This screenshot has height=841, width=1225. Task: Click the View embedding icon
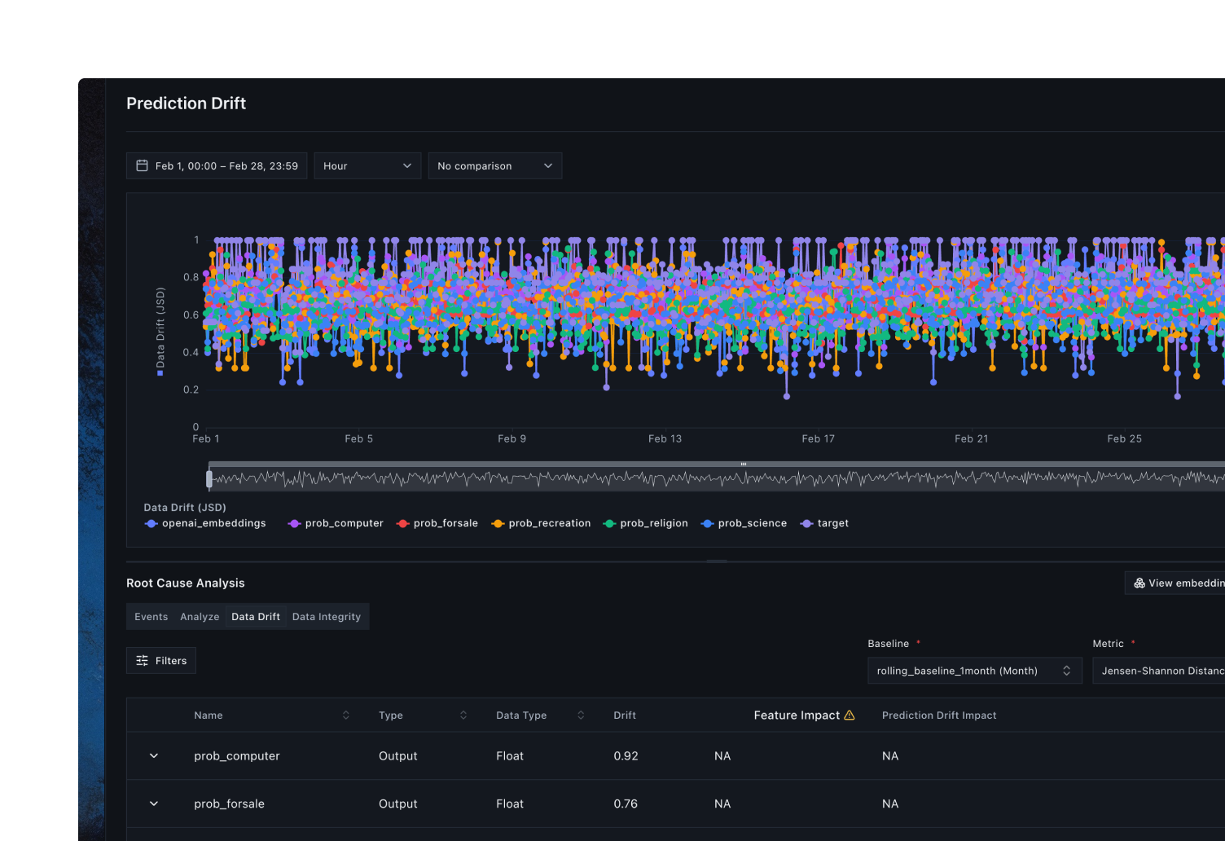(1139, 583)
